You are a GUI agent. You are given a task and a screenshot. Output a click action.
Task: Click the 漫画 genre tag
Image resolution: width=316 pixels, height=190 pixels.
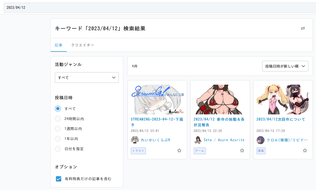[x=261, y=151]
